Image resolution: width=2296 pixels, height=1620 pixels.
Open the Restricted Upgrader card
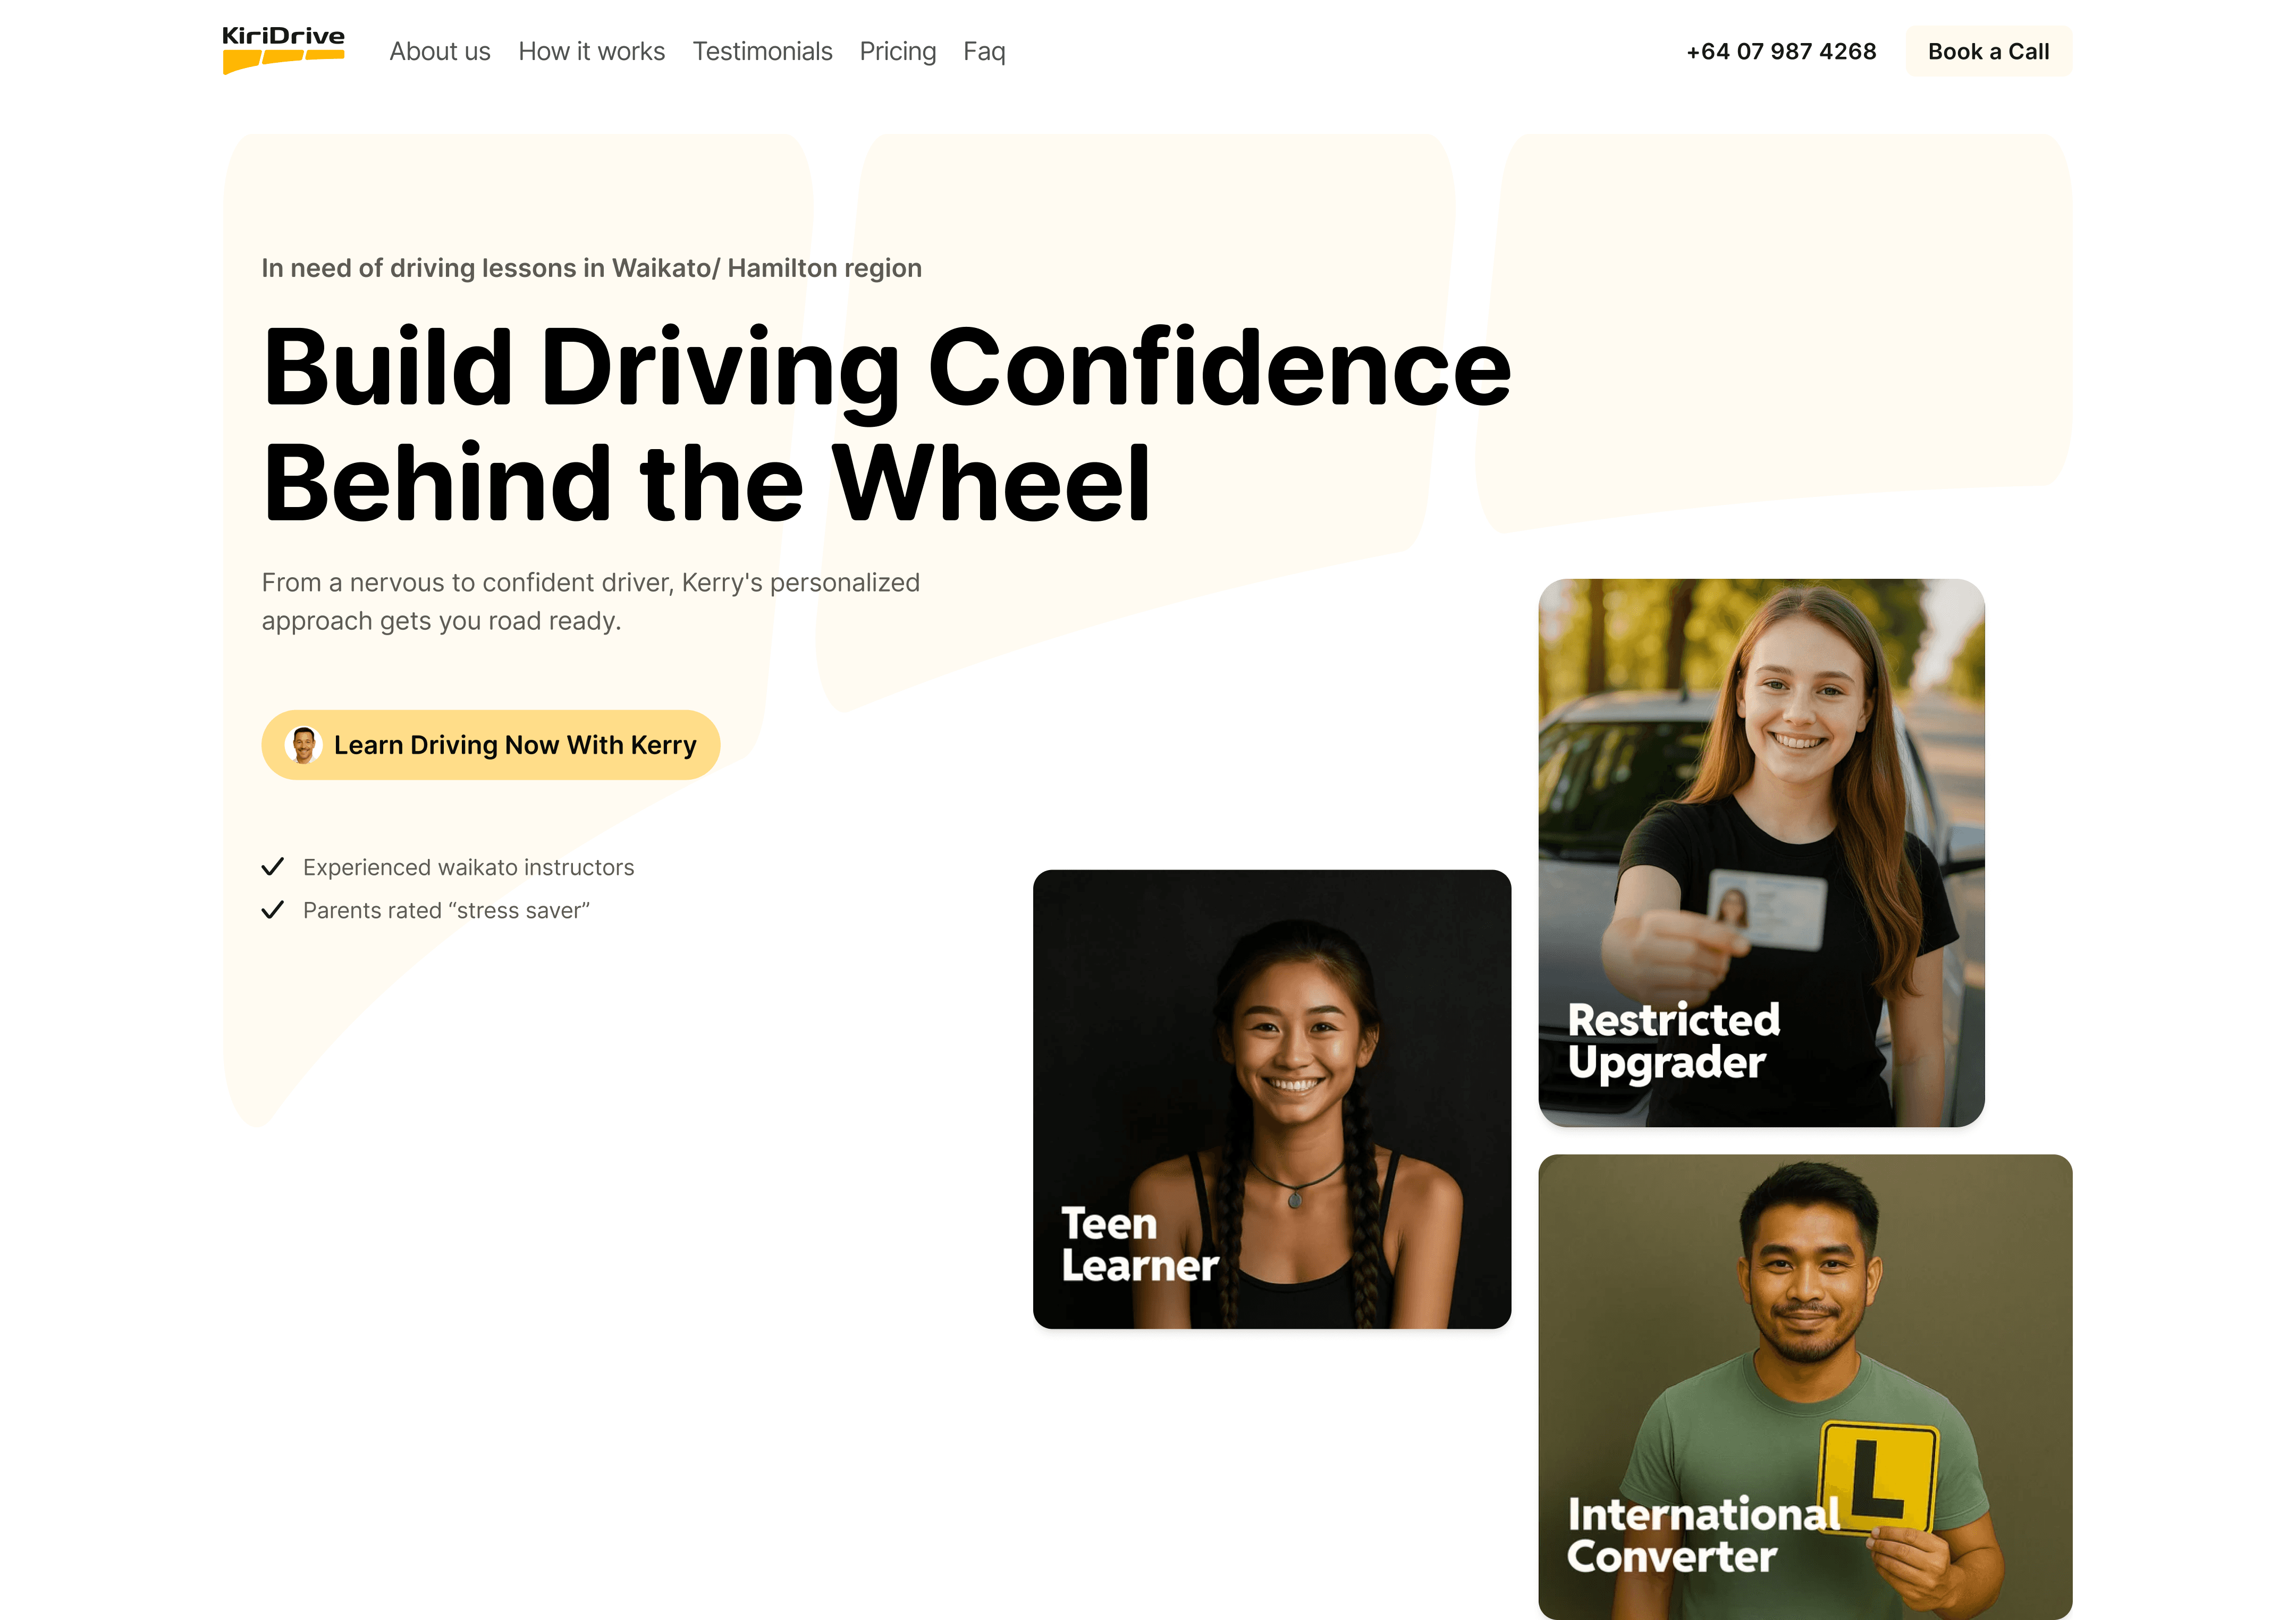tap(1761, 853)
